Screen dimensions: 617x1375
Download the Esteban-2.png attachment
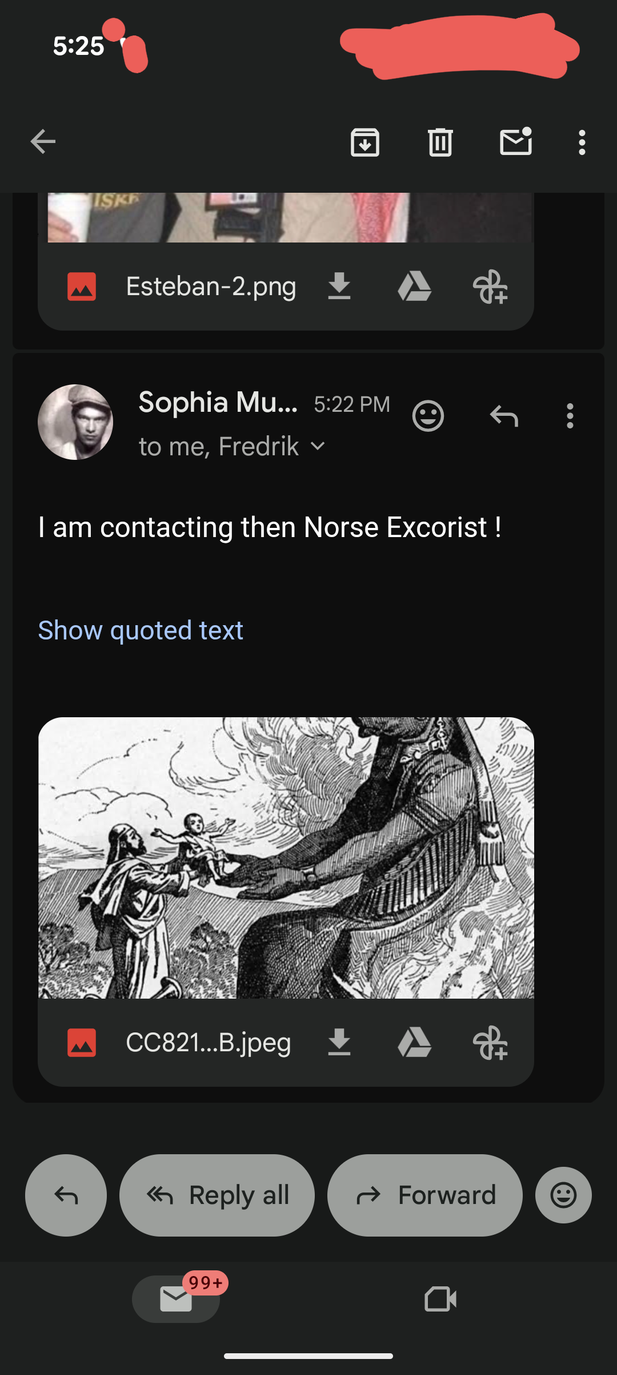pyautogui.click(x=339, y=286)
